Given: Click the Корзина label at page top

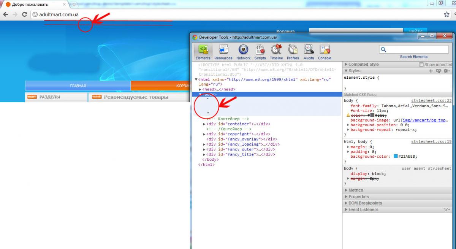Looking at the screenshot, I should pos(285,31).
